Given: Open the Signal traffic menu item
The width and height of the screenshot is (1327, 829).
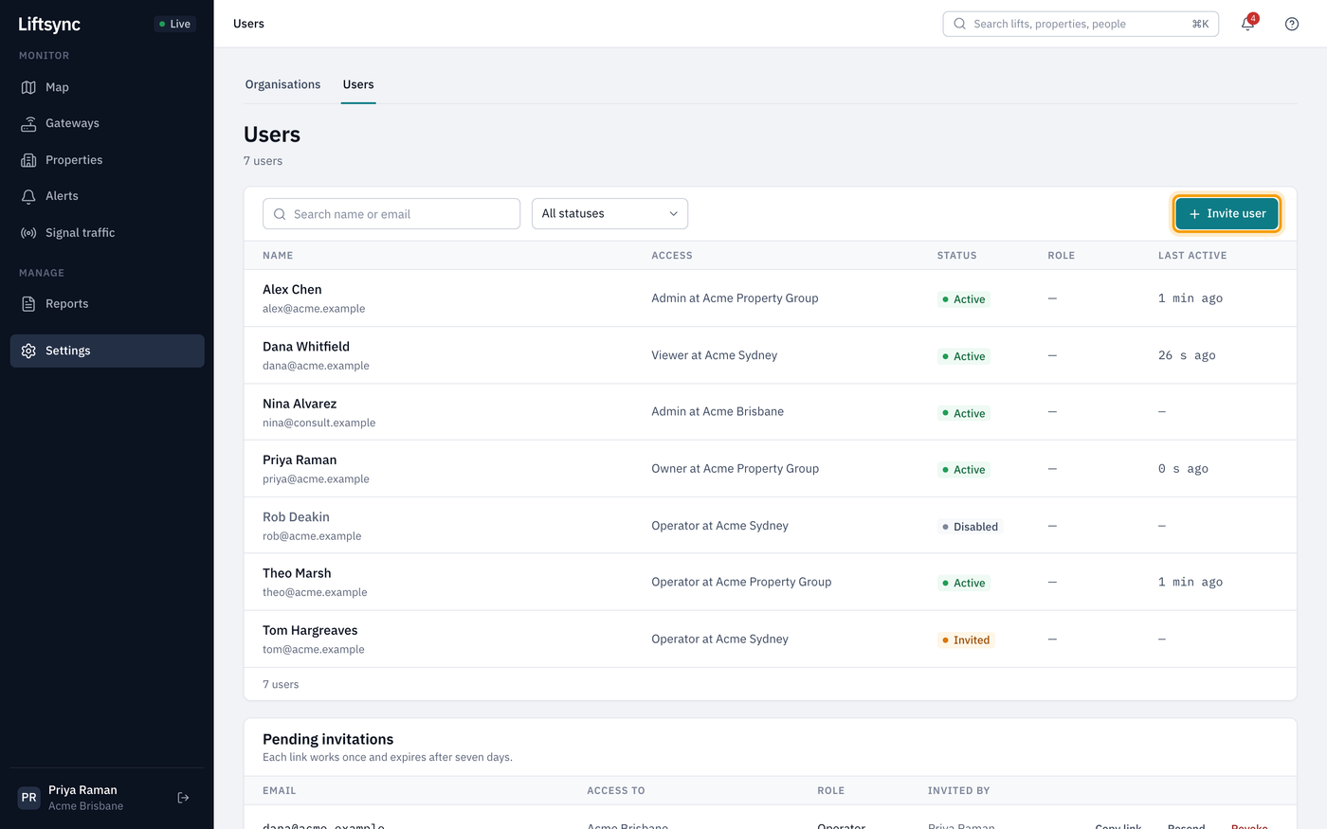Looking at the screenshot, I should click(x=107, y=233).
